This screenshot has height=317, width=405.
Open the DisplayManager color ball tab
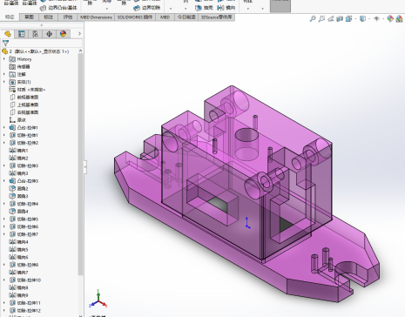pos(63,34)
